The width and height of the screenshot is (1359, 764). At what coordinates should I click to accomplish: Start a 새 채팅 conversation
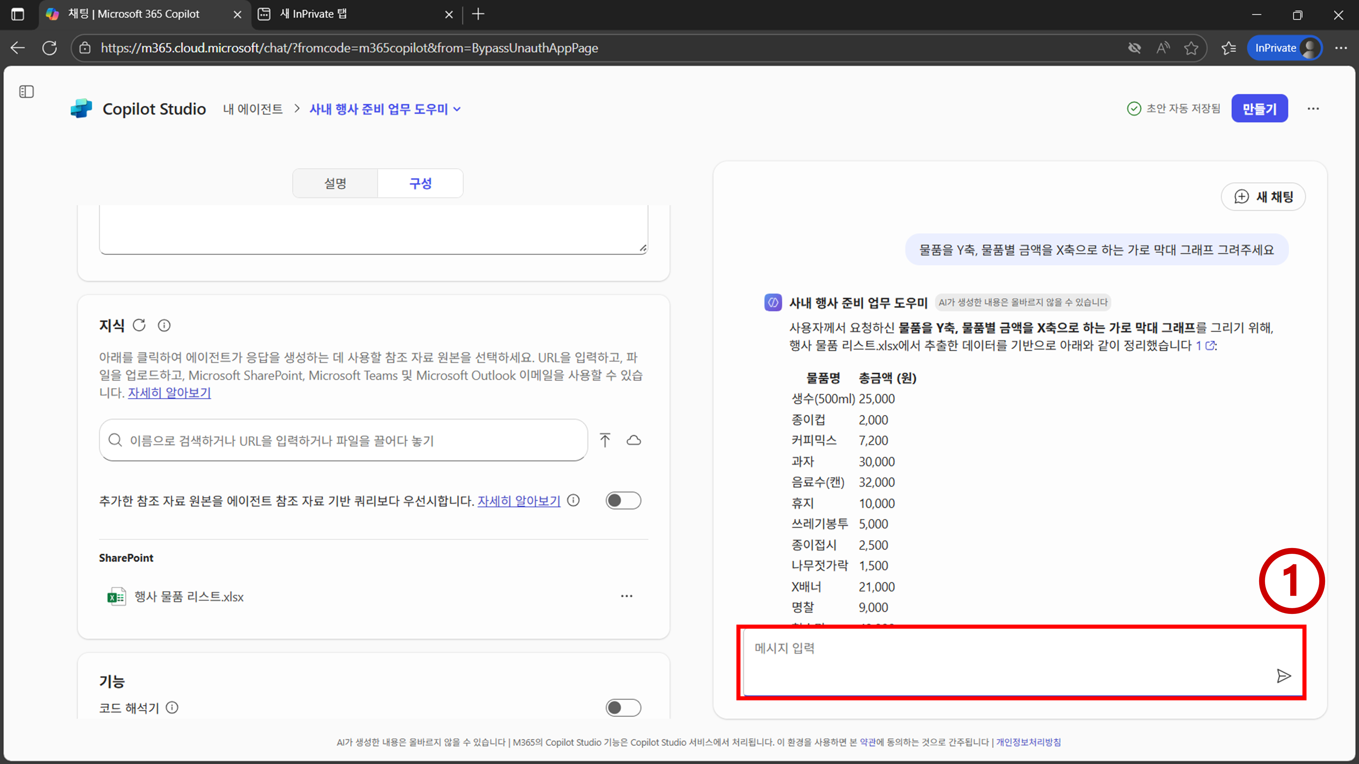click(x=1263, y=197)
